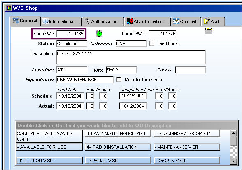Click the Schedule Start Date field
242x170 pixels.
tap(70, 96)
